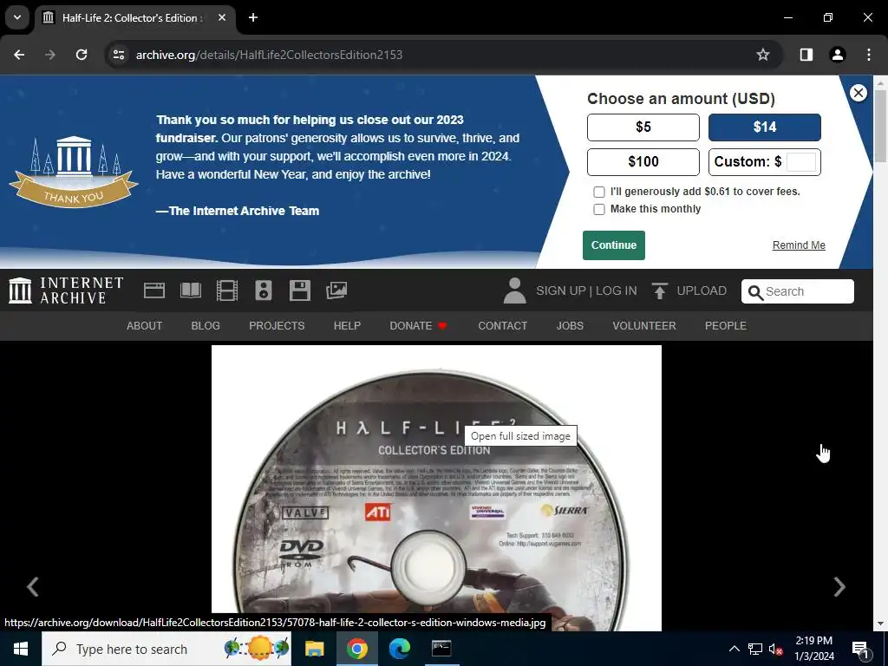The image size is (888, 666).
Task: Click the muted volume tray icon
Action: coord(776,650)
